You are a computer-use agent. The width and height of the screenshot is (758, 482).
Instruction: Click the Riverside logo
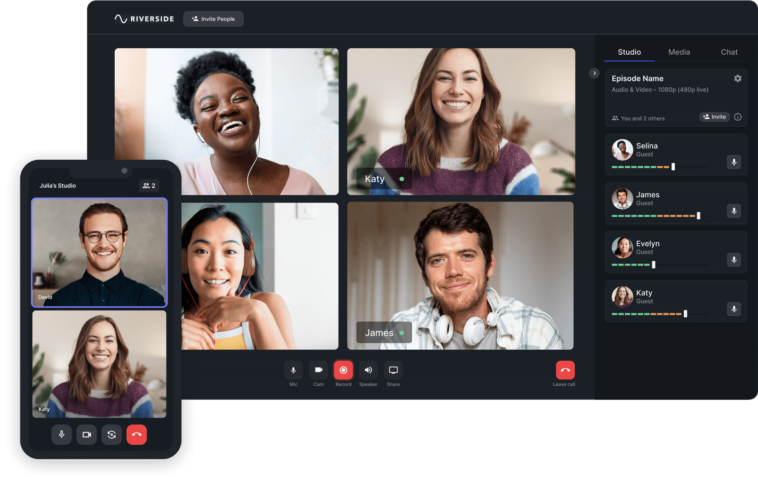point(144,19)
